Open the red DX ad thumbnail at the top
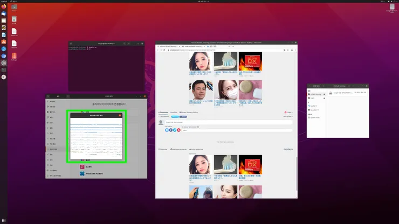The width and height of the screenshot is (399, 224). 250,61
